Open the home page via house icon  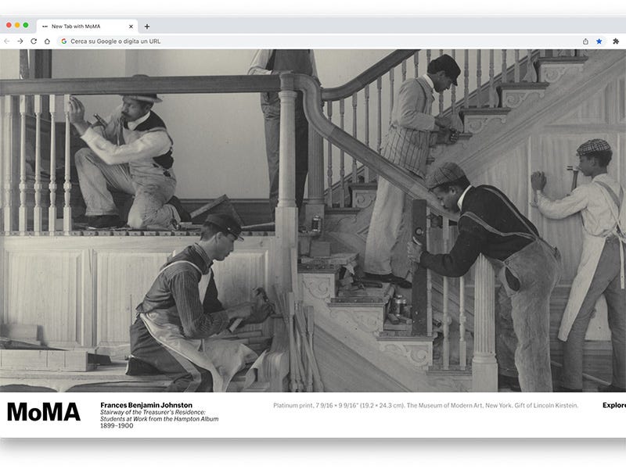47,41
